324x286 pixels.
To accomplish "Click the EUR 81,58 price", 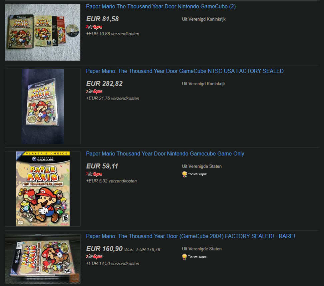I will [103, 19].
